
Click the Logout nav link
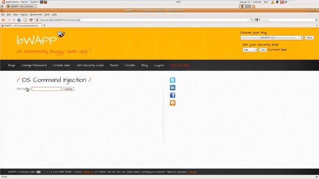point(159,65)
